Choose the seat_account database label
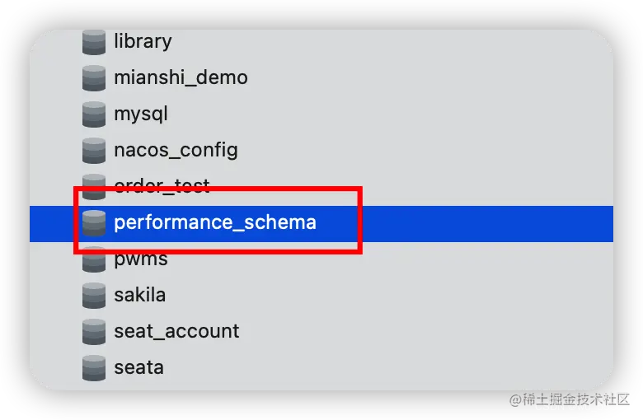Viewport: 643px width, 420px height. click(x=176, y=332)
